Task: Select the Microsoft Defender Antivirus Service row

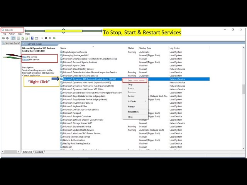Action: tap(135, 76)
